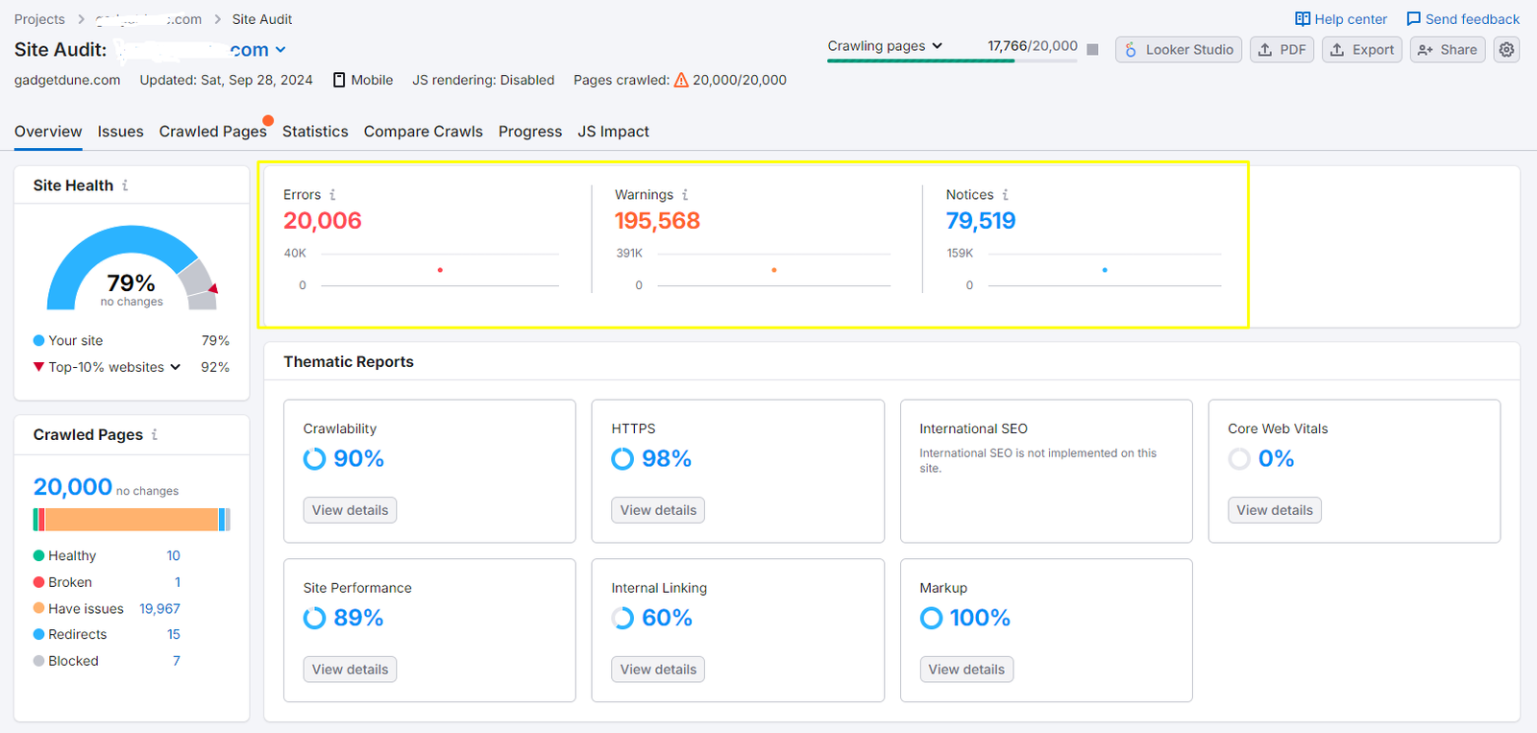The height and width of the screenshot is (733, 1537).
Task: Open the Crawling pages dropdown
Action: pos(885,46)
